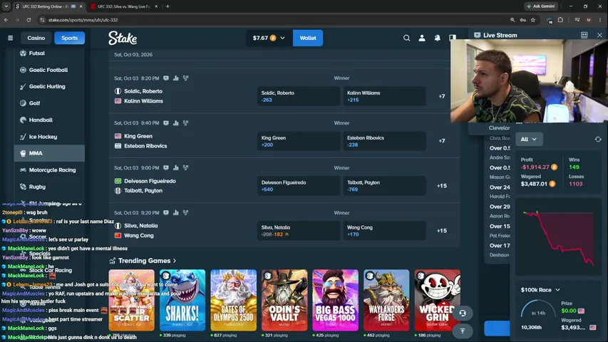Open stats icon for King Green fight
Screen dimensions: 608x342
[x=175, y=123]
